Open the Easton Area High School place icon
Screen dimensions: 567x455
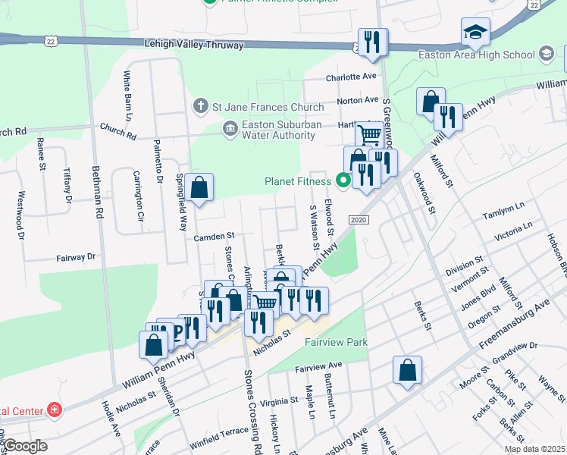547,54
